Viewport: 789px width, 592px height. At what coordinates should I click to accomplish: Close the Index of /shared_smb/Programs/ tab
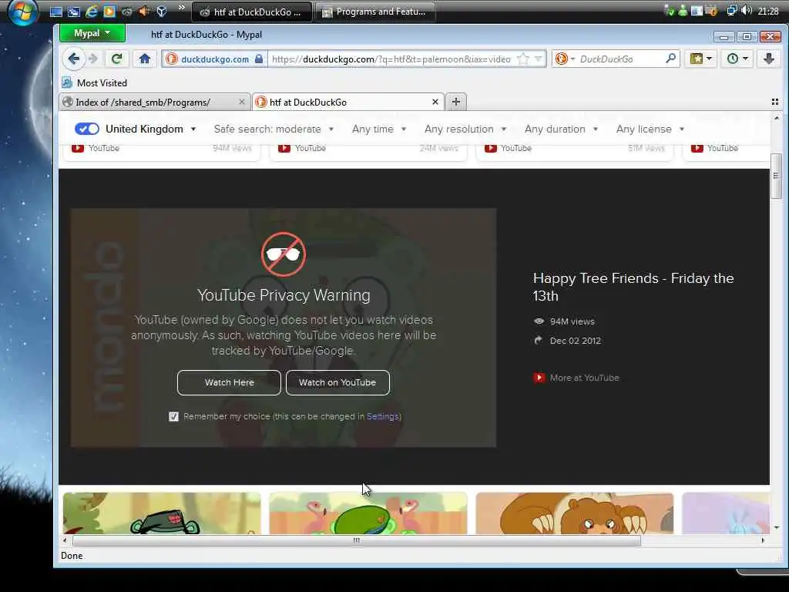pos(241,103)
